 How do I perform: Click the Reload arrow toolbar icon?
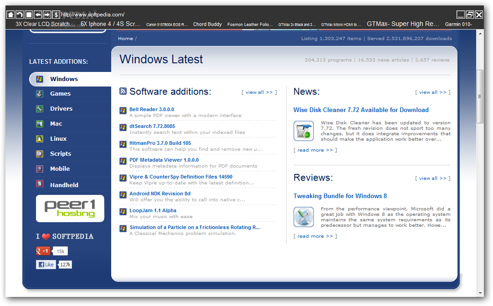(x=20, y=15)
